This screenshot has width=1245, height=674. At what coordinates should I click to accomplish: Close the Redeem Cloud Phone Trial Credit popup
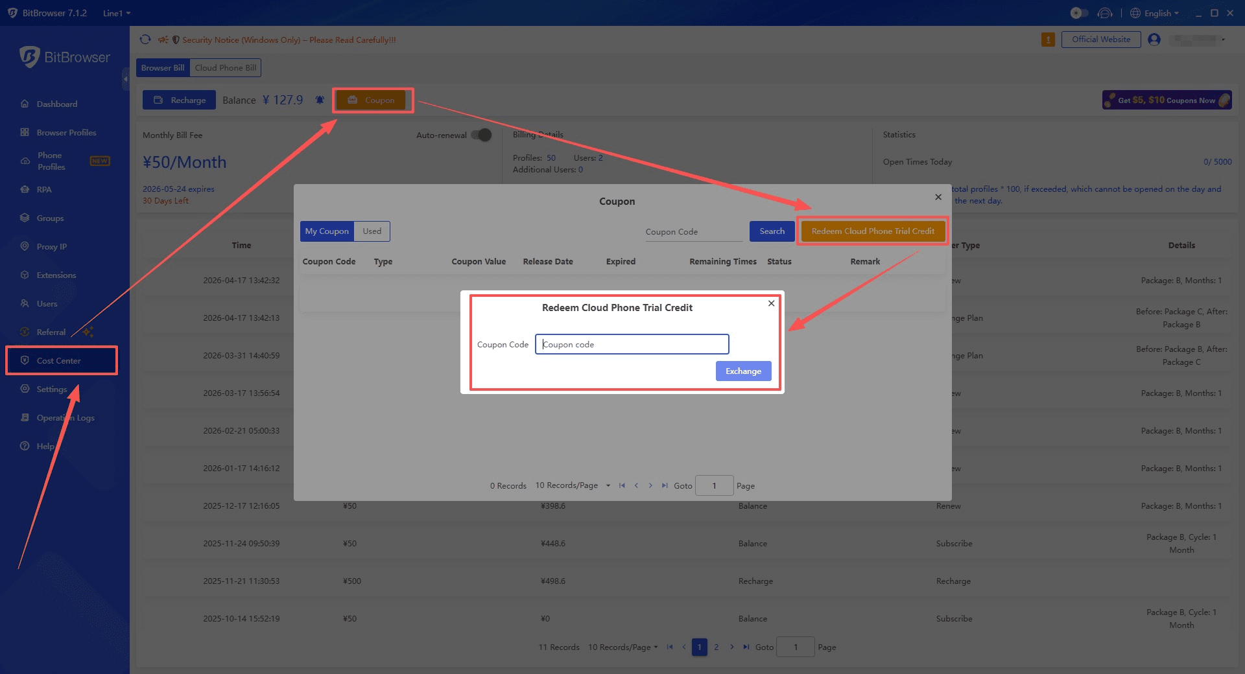pyautogui.click(x=771, y=303)
